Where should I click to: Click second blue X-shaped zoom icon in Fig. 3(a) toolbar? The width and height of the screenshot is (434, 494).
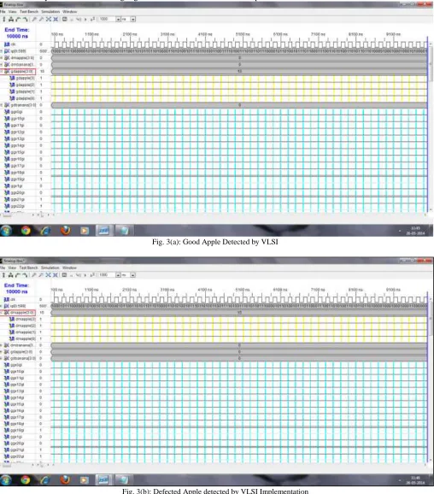(56, 19)
